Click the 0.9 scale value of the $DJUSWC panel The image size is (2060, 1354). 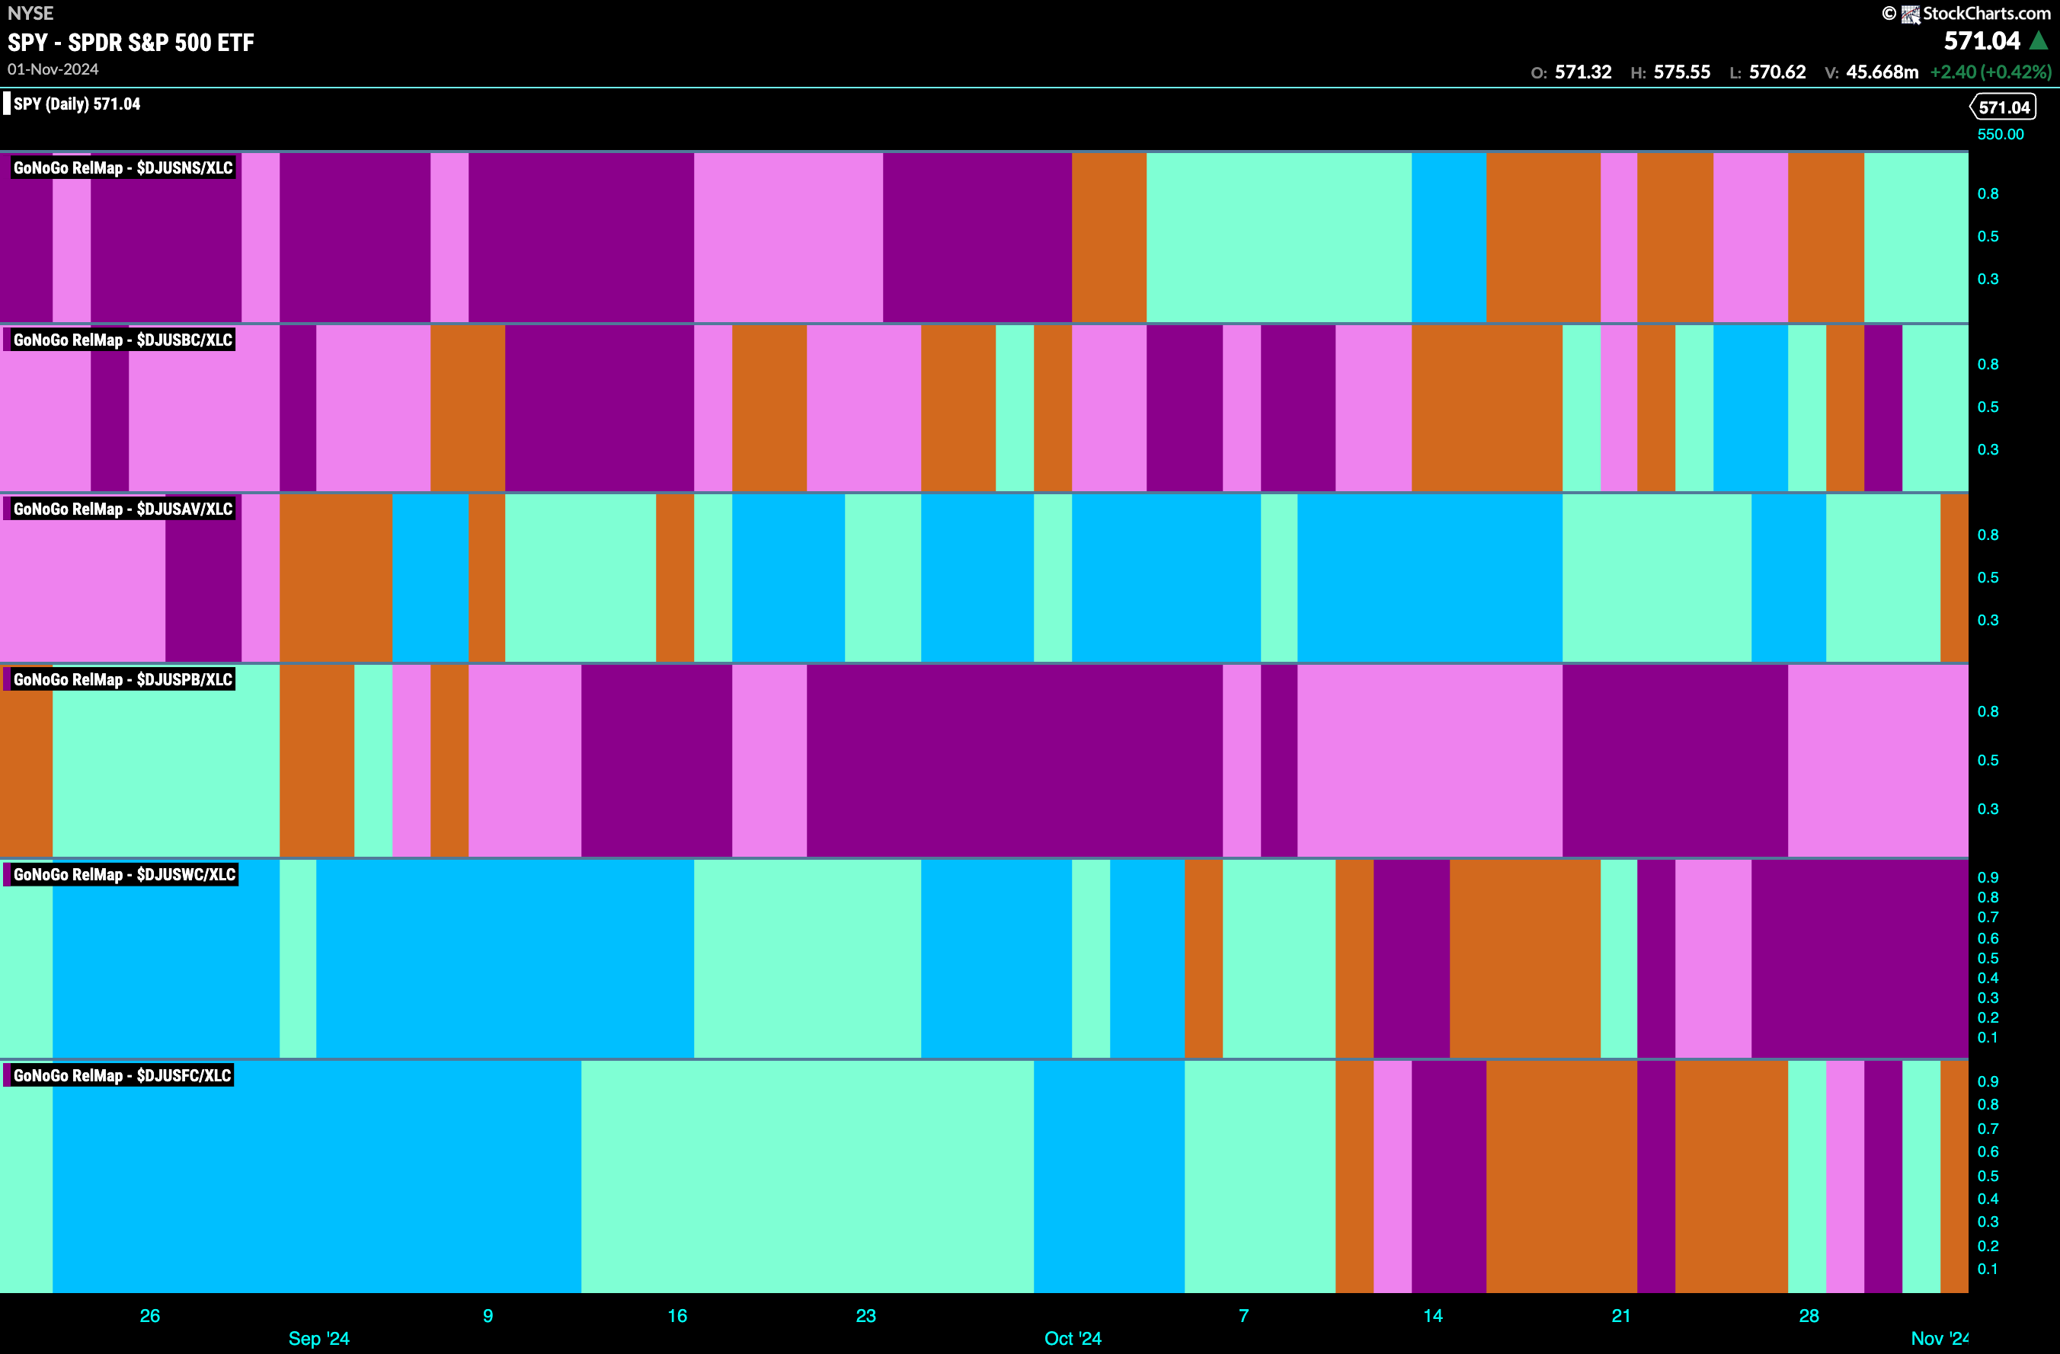click(x=1988, y=877)
